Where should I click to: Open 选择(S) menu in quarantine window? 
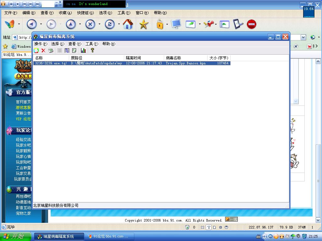click(x=58, y=44)
